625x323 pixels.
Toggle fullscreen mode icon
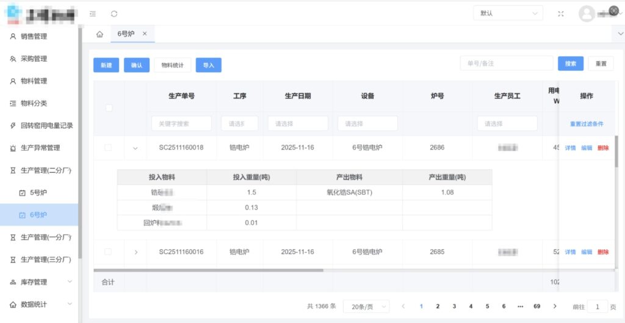coord(561,13)
